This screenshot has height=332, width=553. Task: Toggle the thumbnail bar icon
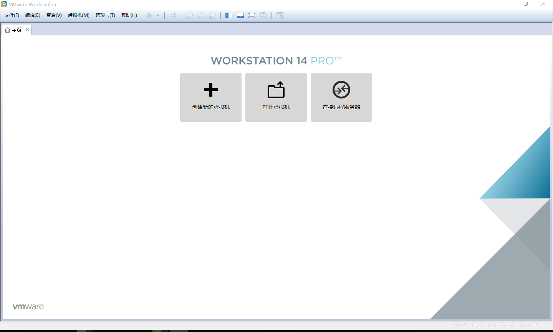pos(240,15)
